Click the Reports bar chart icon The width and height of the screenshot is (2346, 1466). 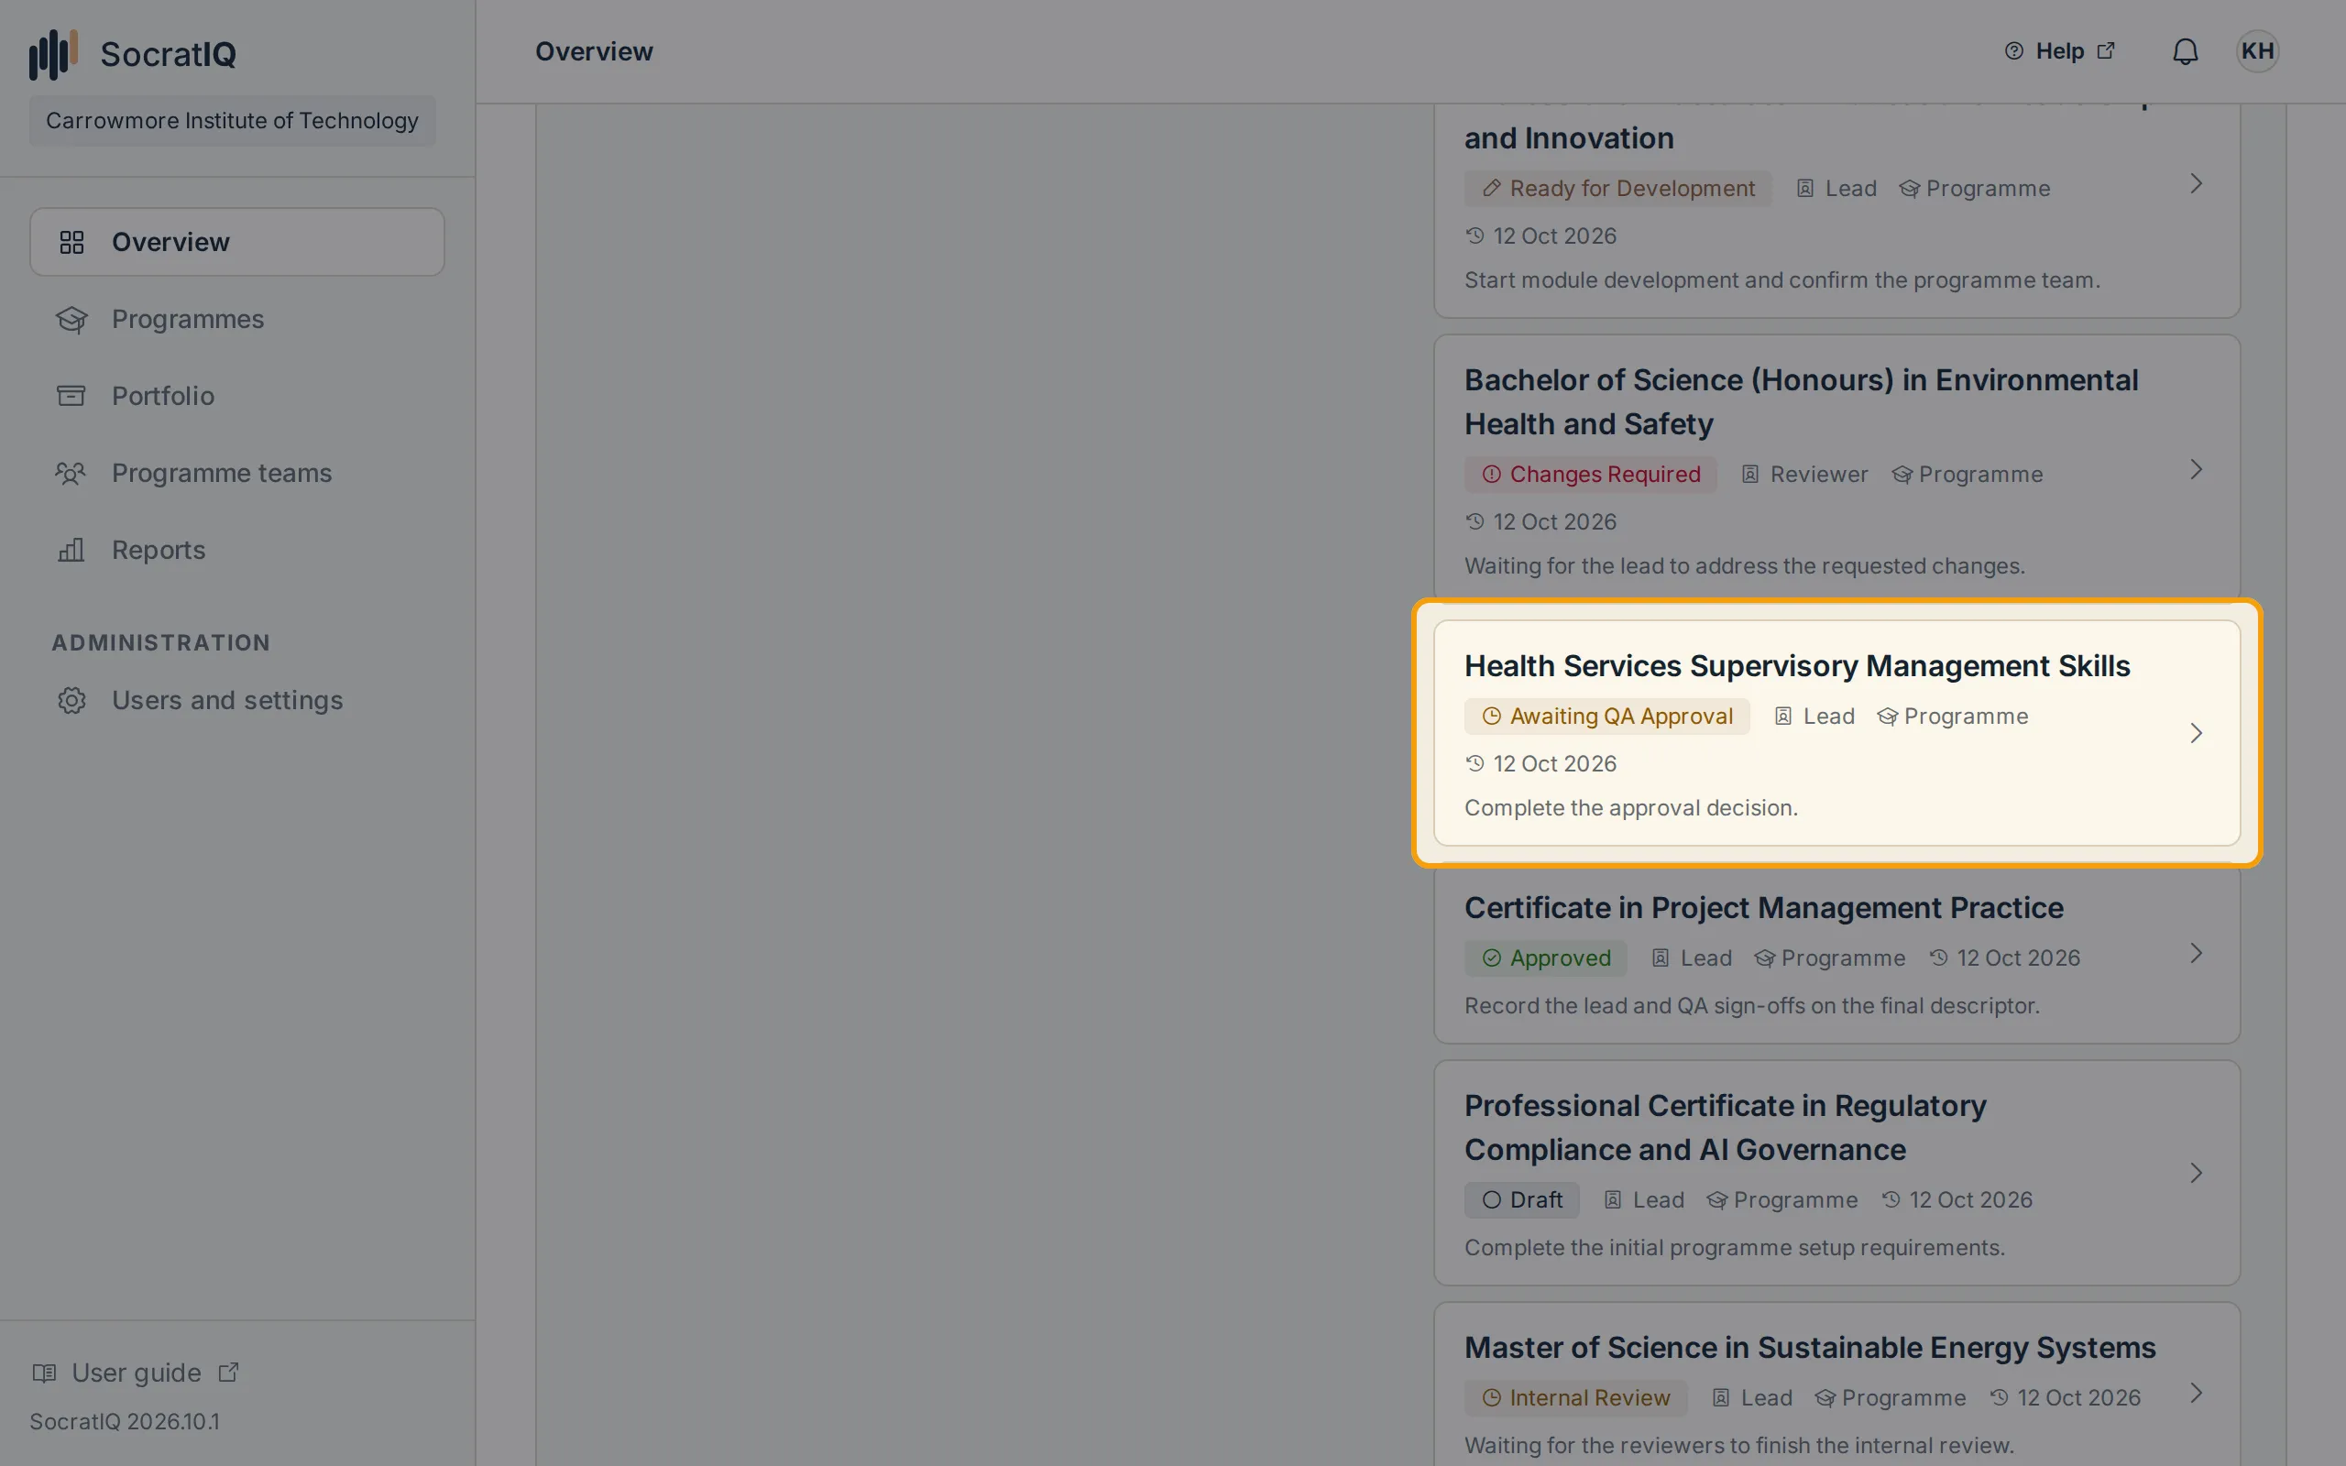71,550
